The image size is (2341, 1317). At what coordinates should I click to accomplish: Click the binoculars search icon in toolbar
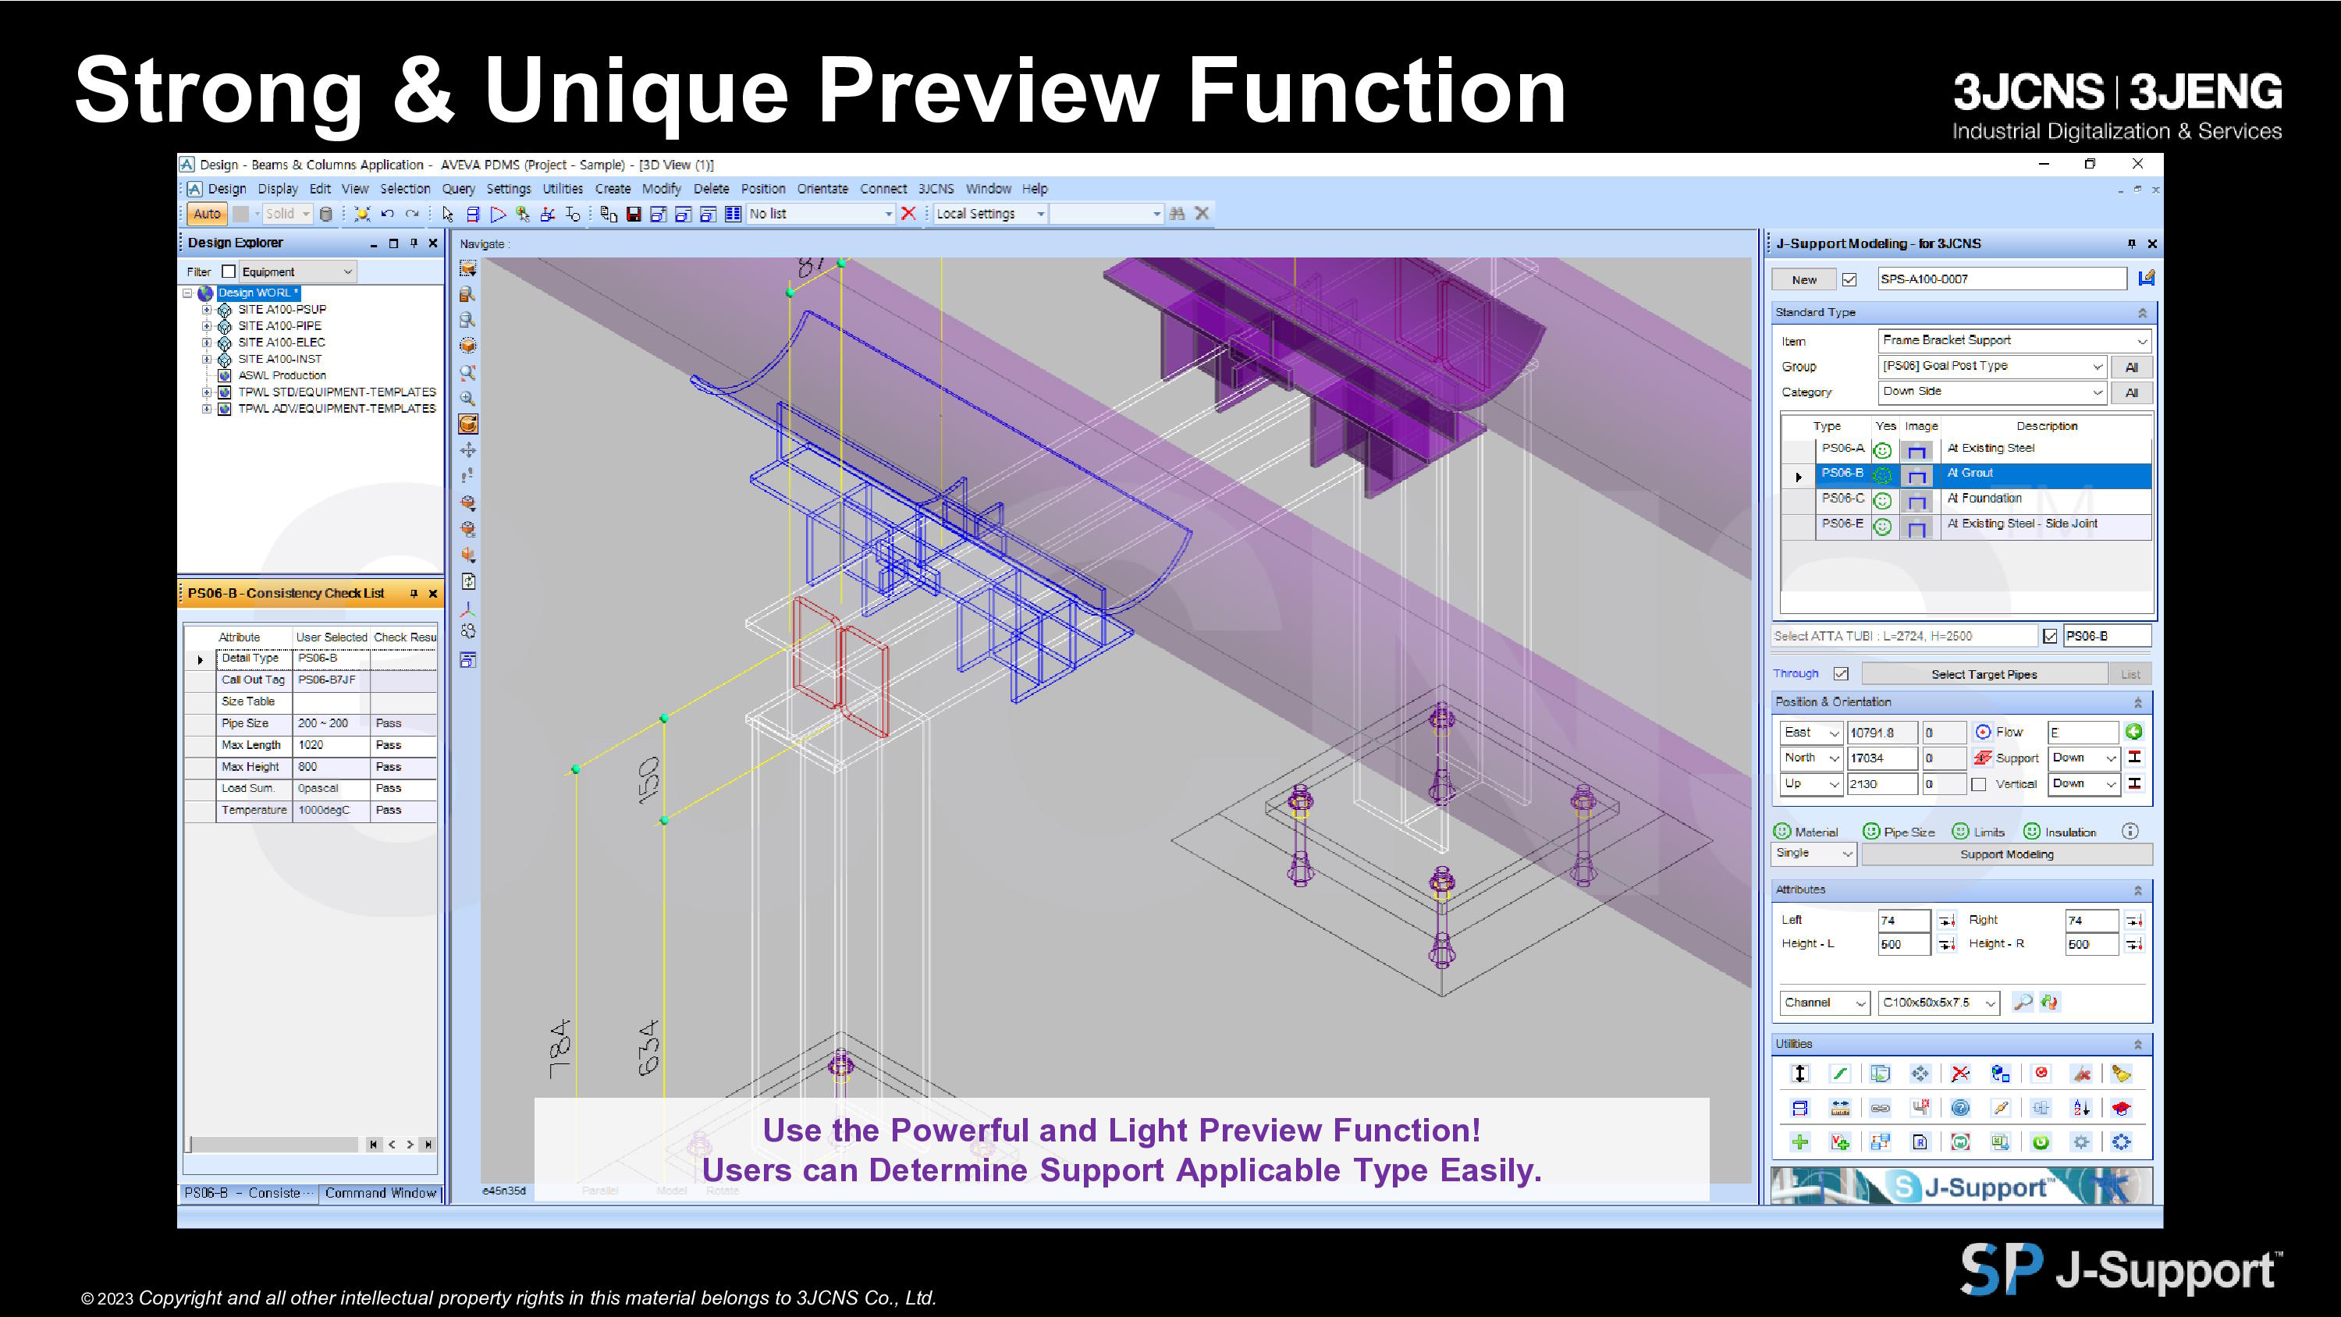(1177, 214)
